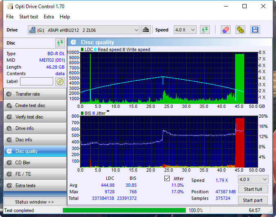The width and height of the screenshot is (276, 217).
Task: Click the Transfer rate sidebar icon
Action: 9,94
